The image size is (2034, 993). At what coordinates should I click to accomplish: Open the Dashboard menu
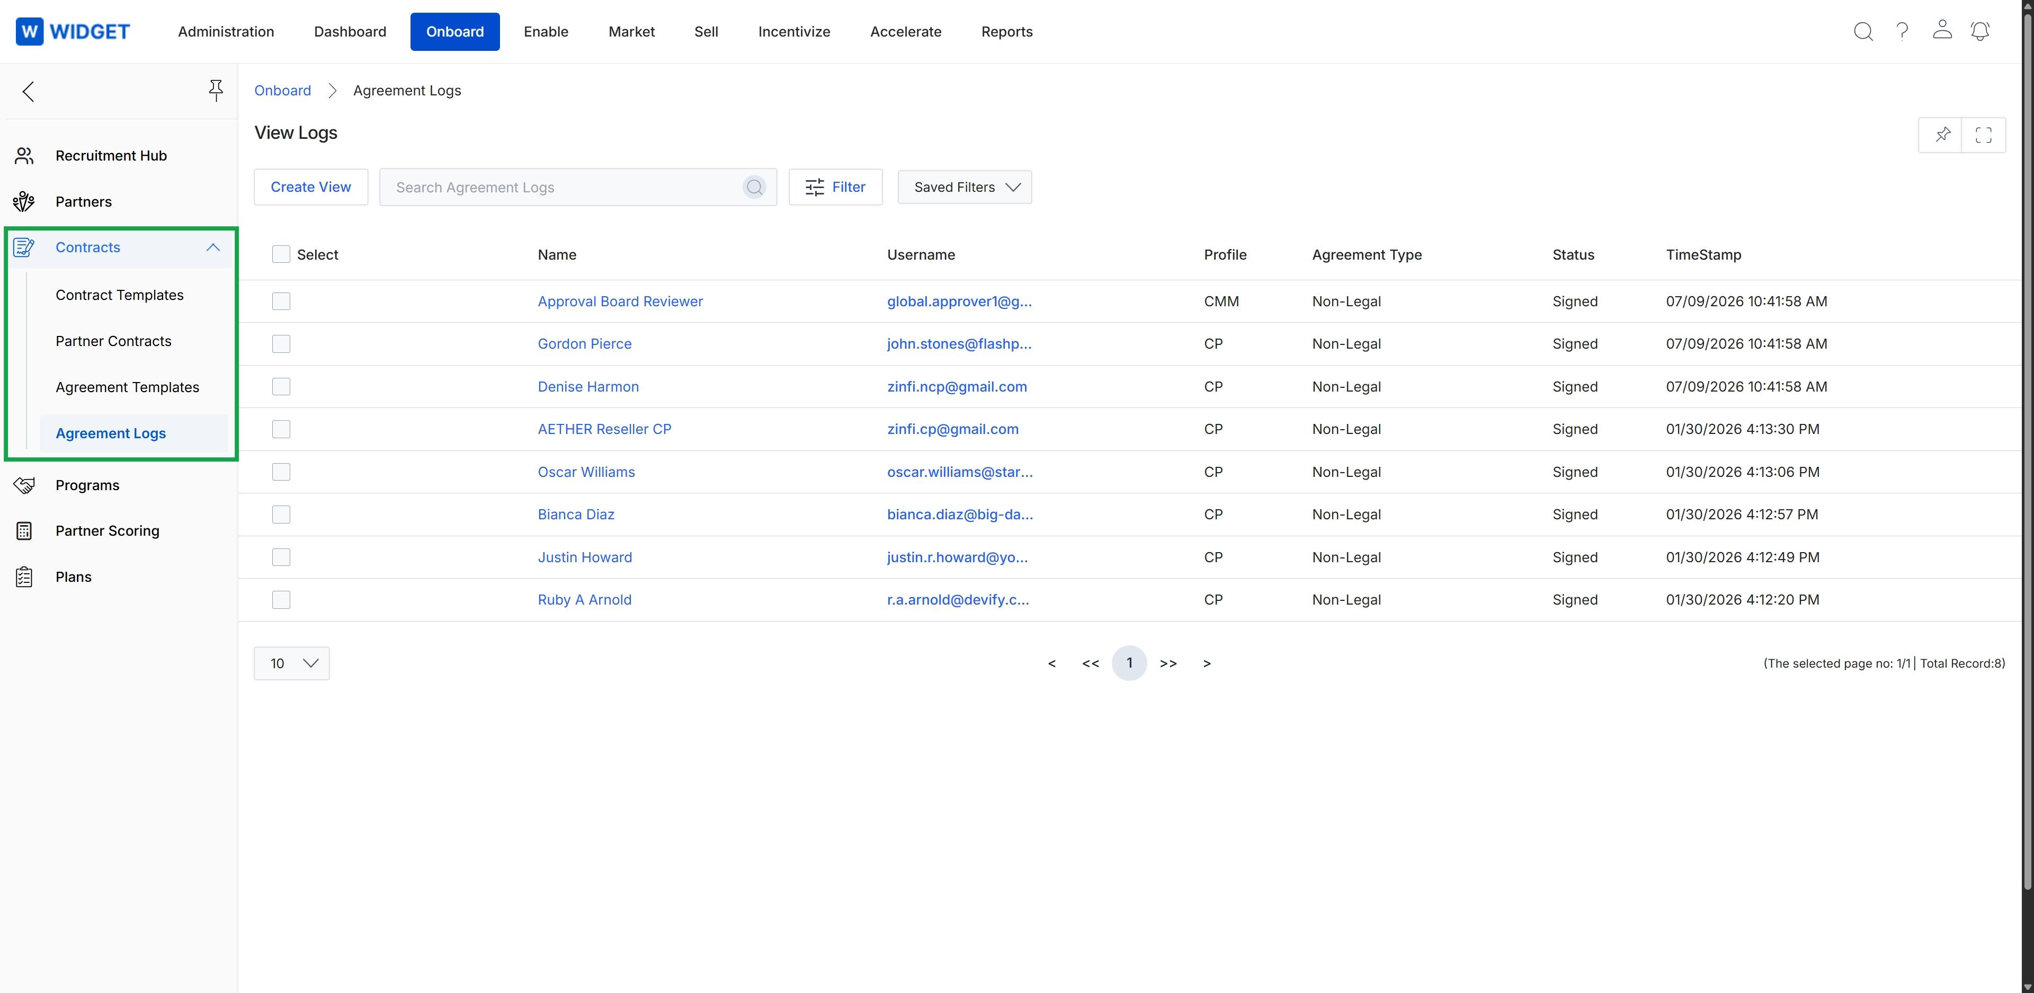[x=350, y=32]
